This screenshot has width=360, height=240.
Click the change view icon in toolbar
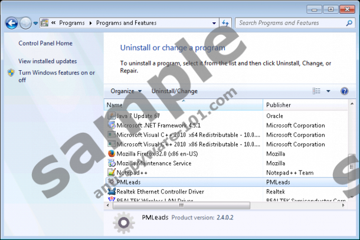click(x=317, y=91)
